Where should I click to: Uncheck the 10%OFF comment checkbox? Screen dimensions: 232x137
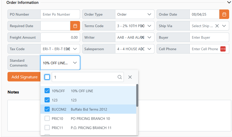click(x=47, y=91)
